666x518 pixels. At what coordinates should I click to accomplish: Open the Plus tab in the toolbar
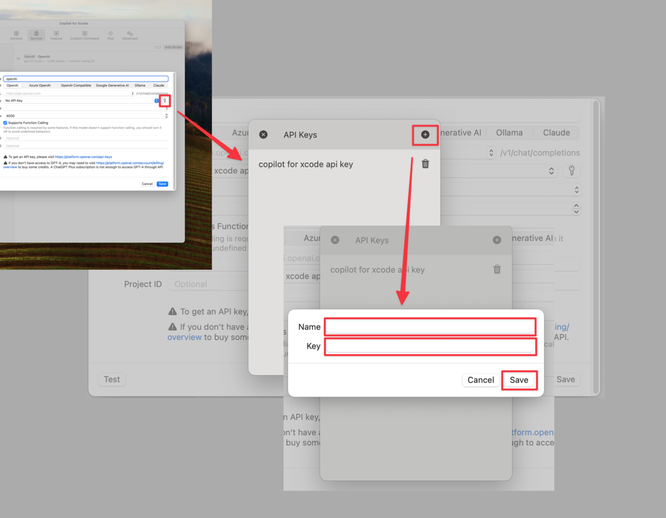(x=110, y=35)
